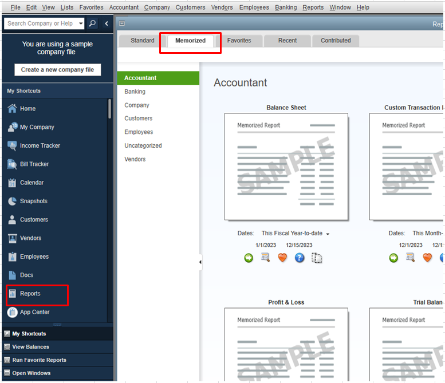Open Reports menu in menu bar
The width and height of the screenshot is (445, 383).
coord(313,7)
